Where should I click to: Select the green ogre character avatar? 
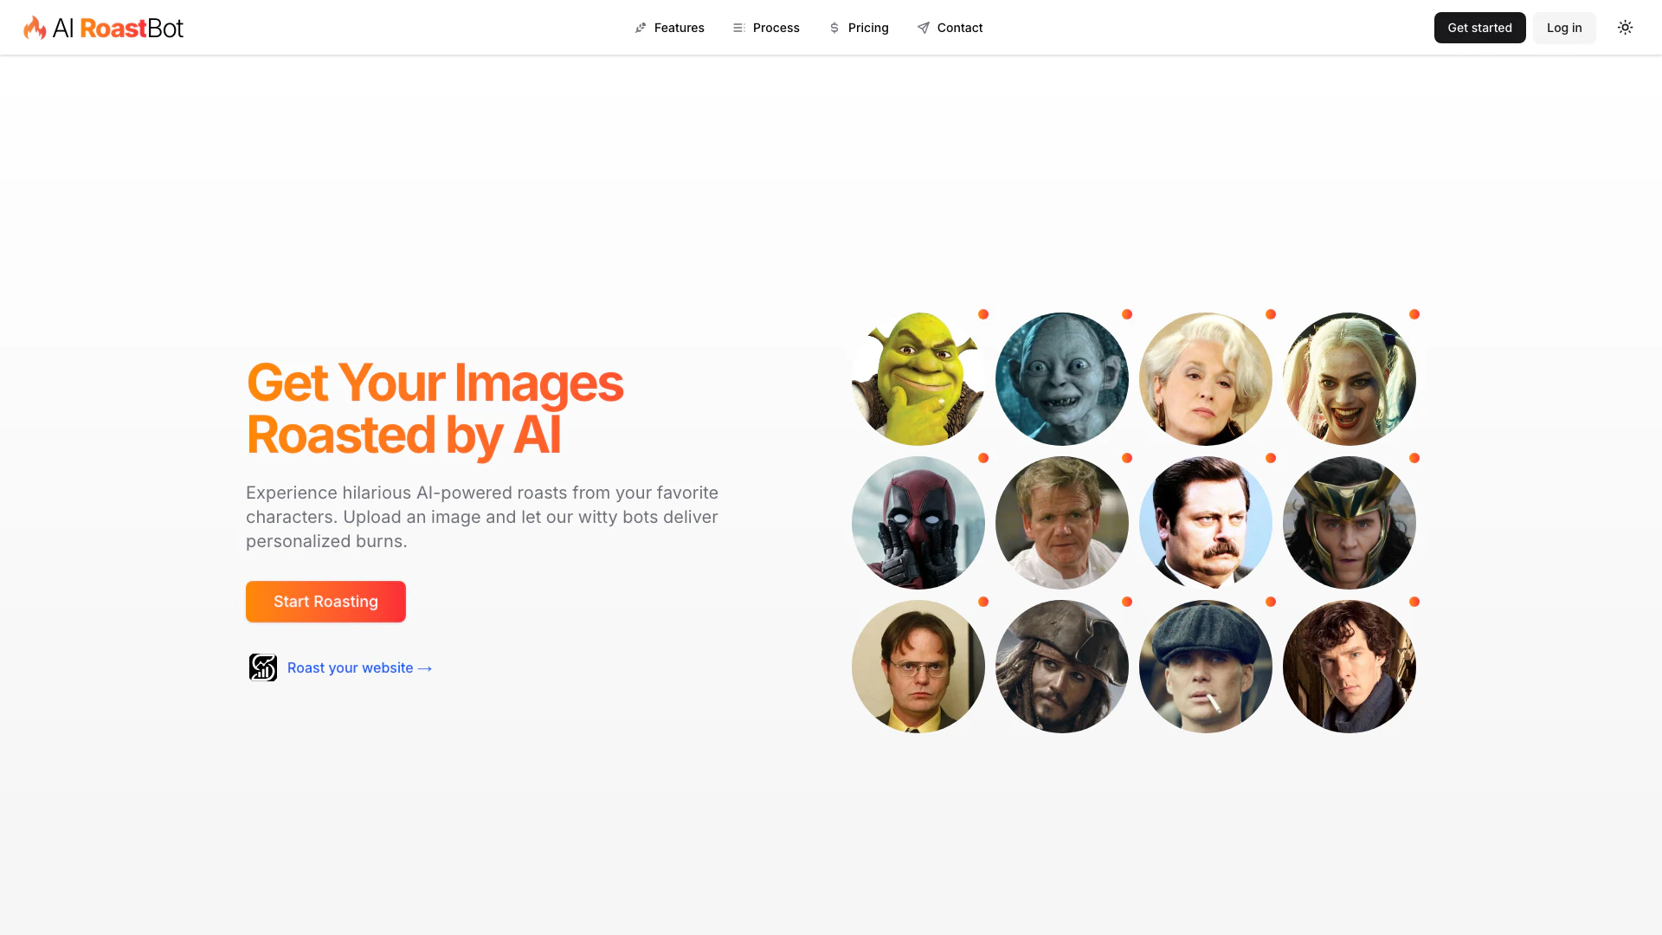click(918, 379)
